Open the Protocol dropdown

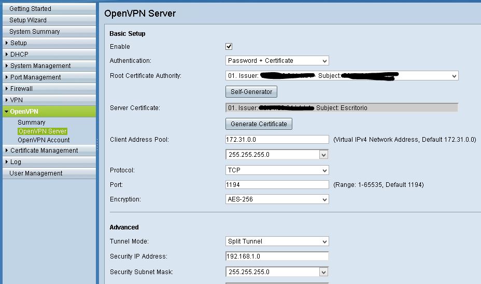277,170
